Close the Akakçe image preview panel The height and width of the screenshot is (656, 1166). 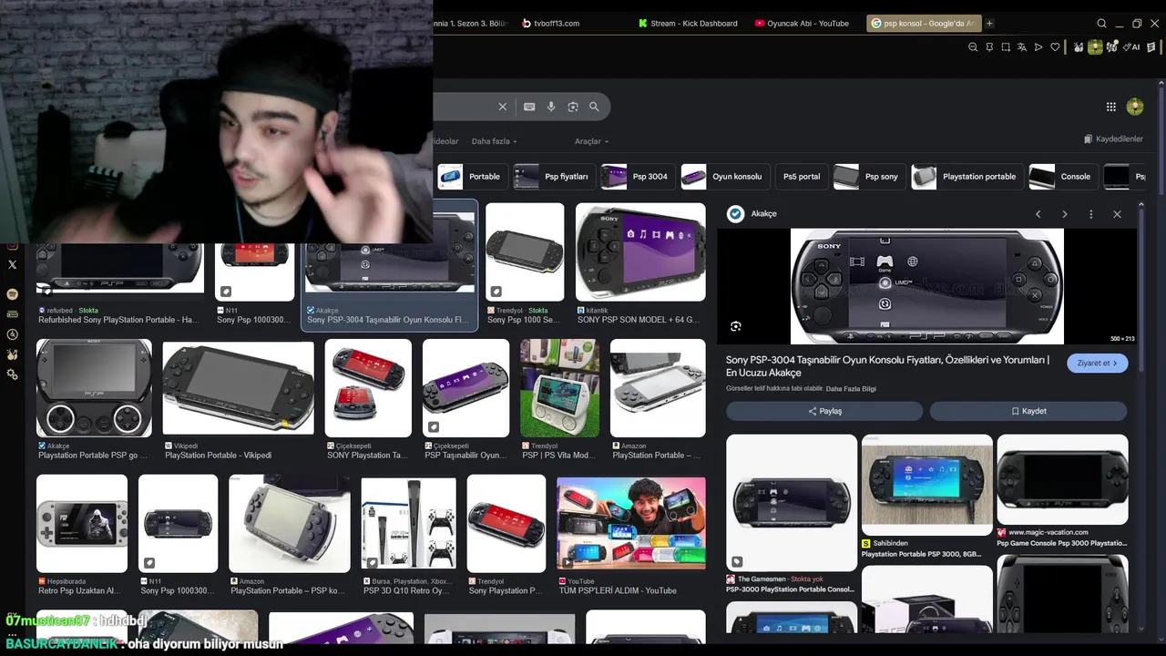1117,214
